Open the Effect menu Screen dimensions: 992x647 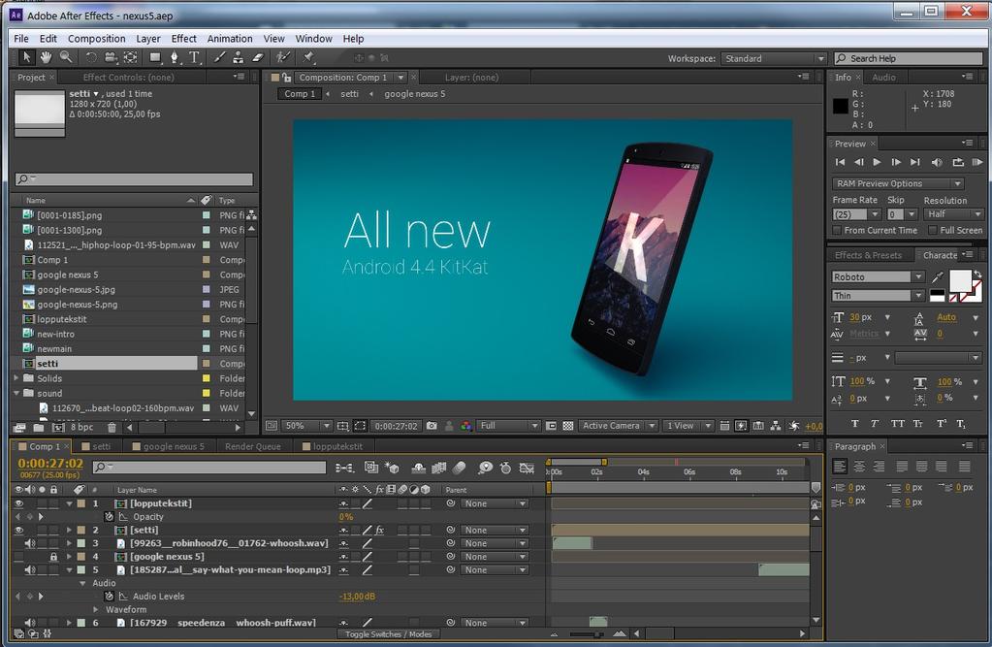(183, 39)
